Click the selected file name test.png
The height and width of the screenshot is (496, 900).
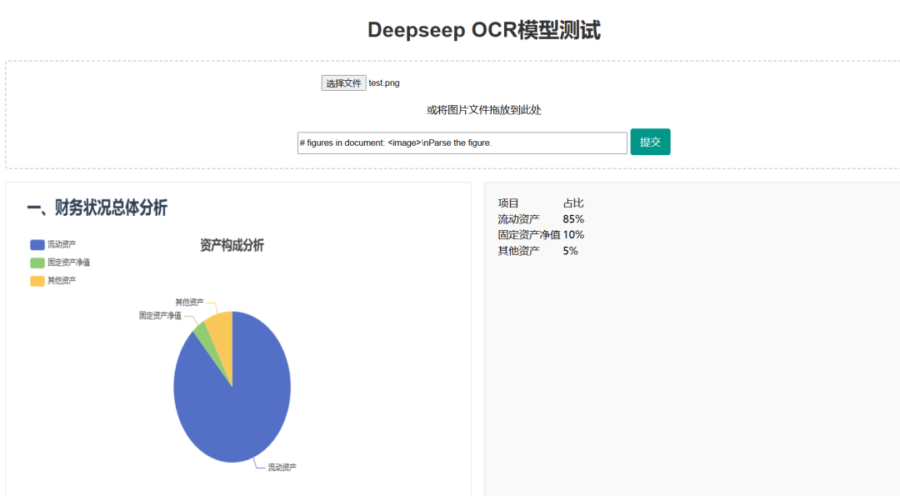(x=384, y=83)
